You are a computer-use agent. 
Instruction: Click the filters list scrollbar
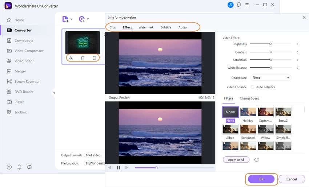(305, 109)
